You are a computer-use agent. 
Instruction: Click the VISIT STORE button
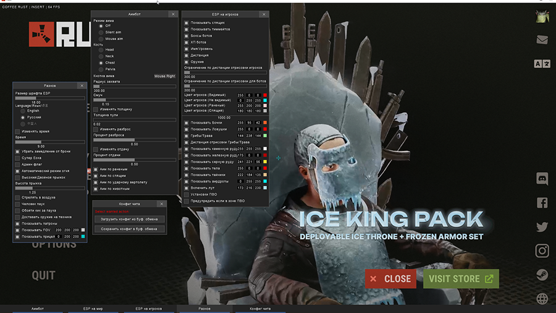coord(461,278)
